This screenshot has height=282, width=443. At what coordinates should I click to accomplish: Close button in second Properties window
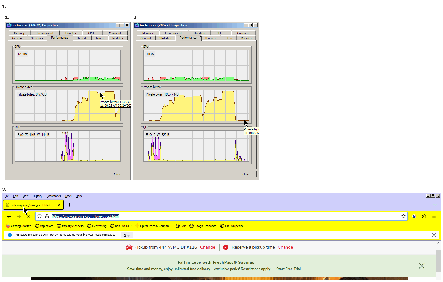coord(246,174)
